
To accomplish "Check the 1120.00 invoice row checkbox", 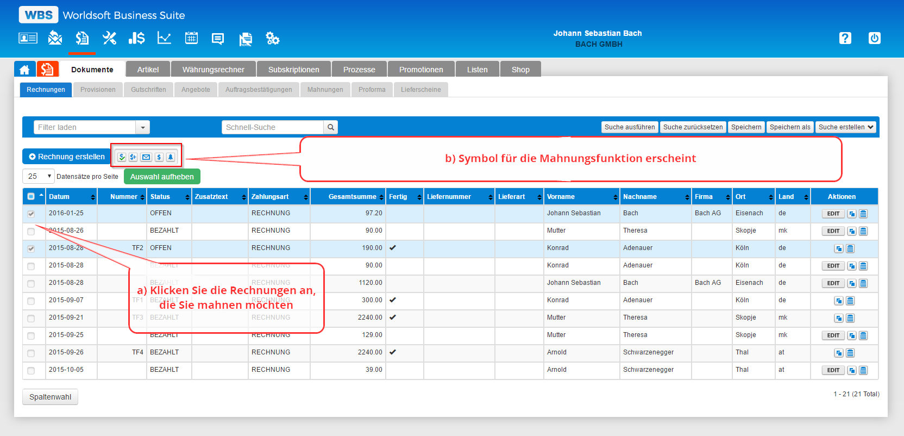I will (x=31, y=283).
